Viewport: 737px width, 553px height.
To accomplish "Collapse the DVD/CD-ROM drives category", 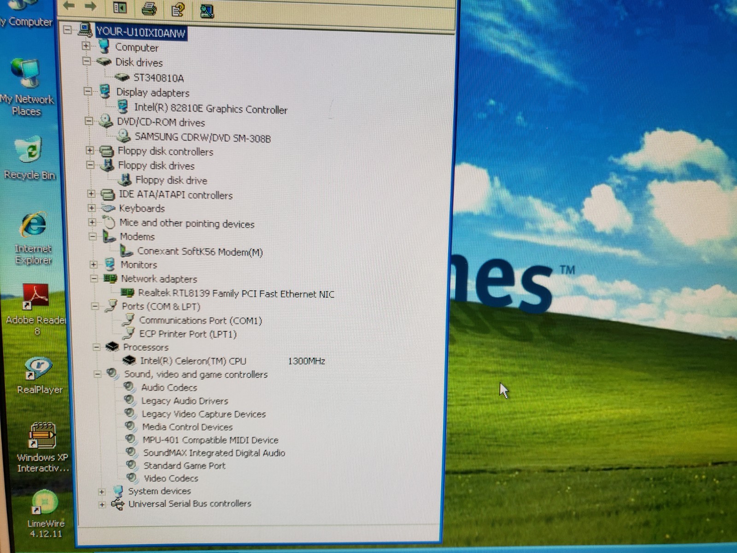I will (88, 121).
